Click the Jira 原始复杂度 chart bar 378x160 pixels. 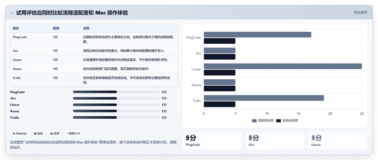click(220, 50)
